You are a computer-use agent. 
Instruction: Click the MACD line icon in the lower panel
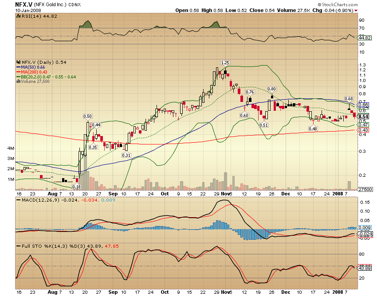point(18,200)
